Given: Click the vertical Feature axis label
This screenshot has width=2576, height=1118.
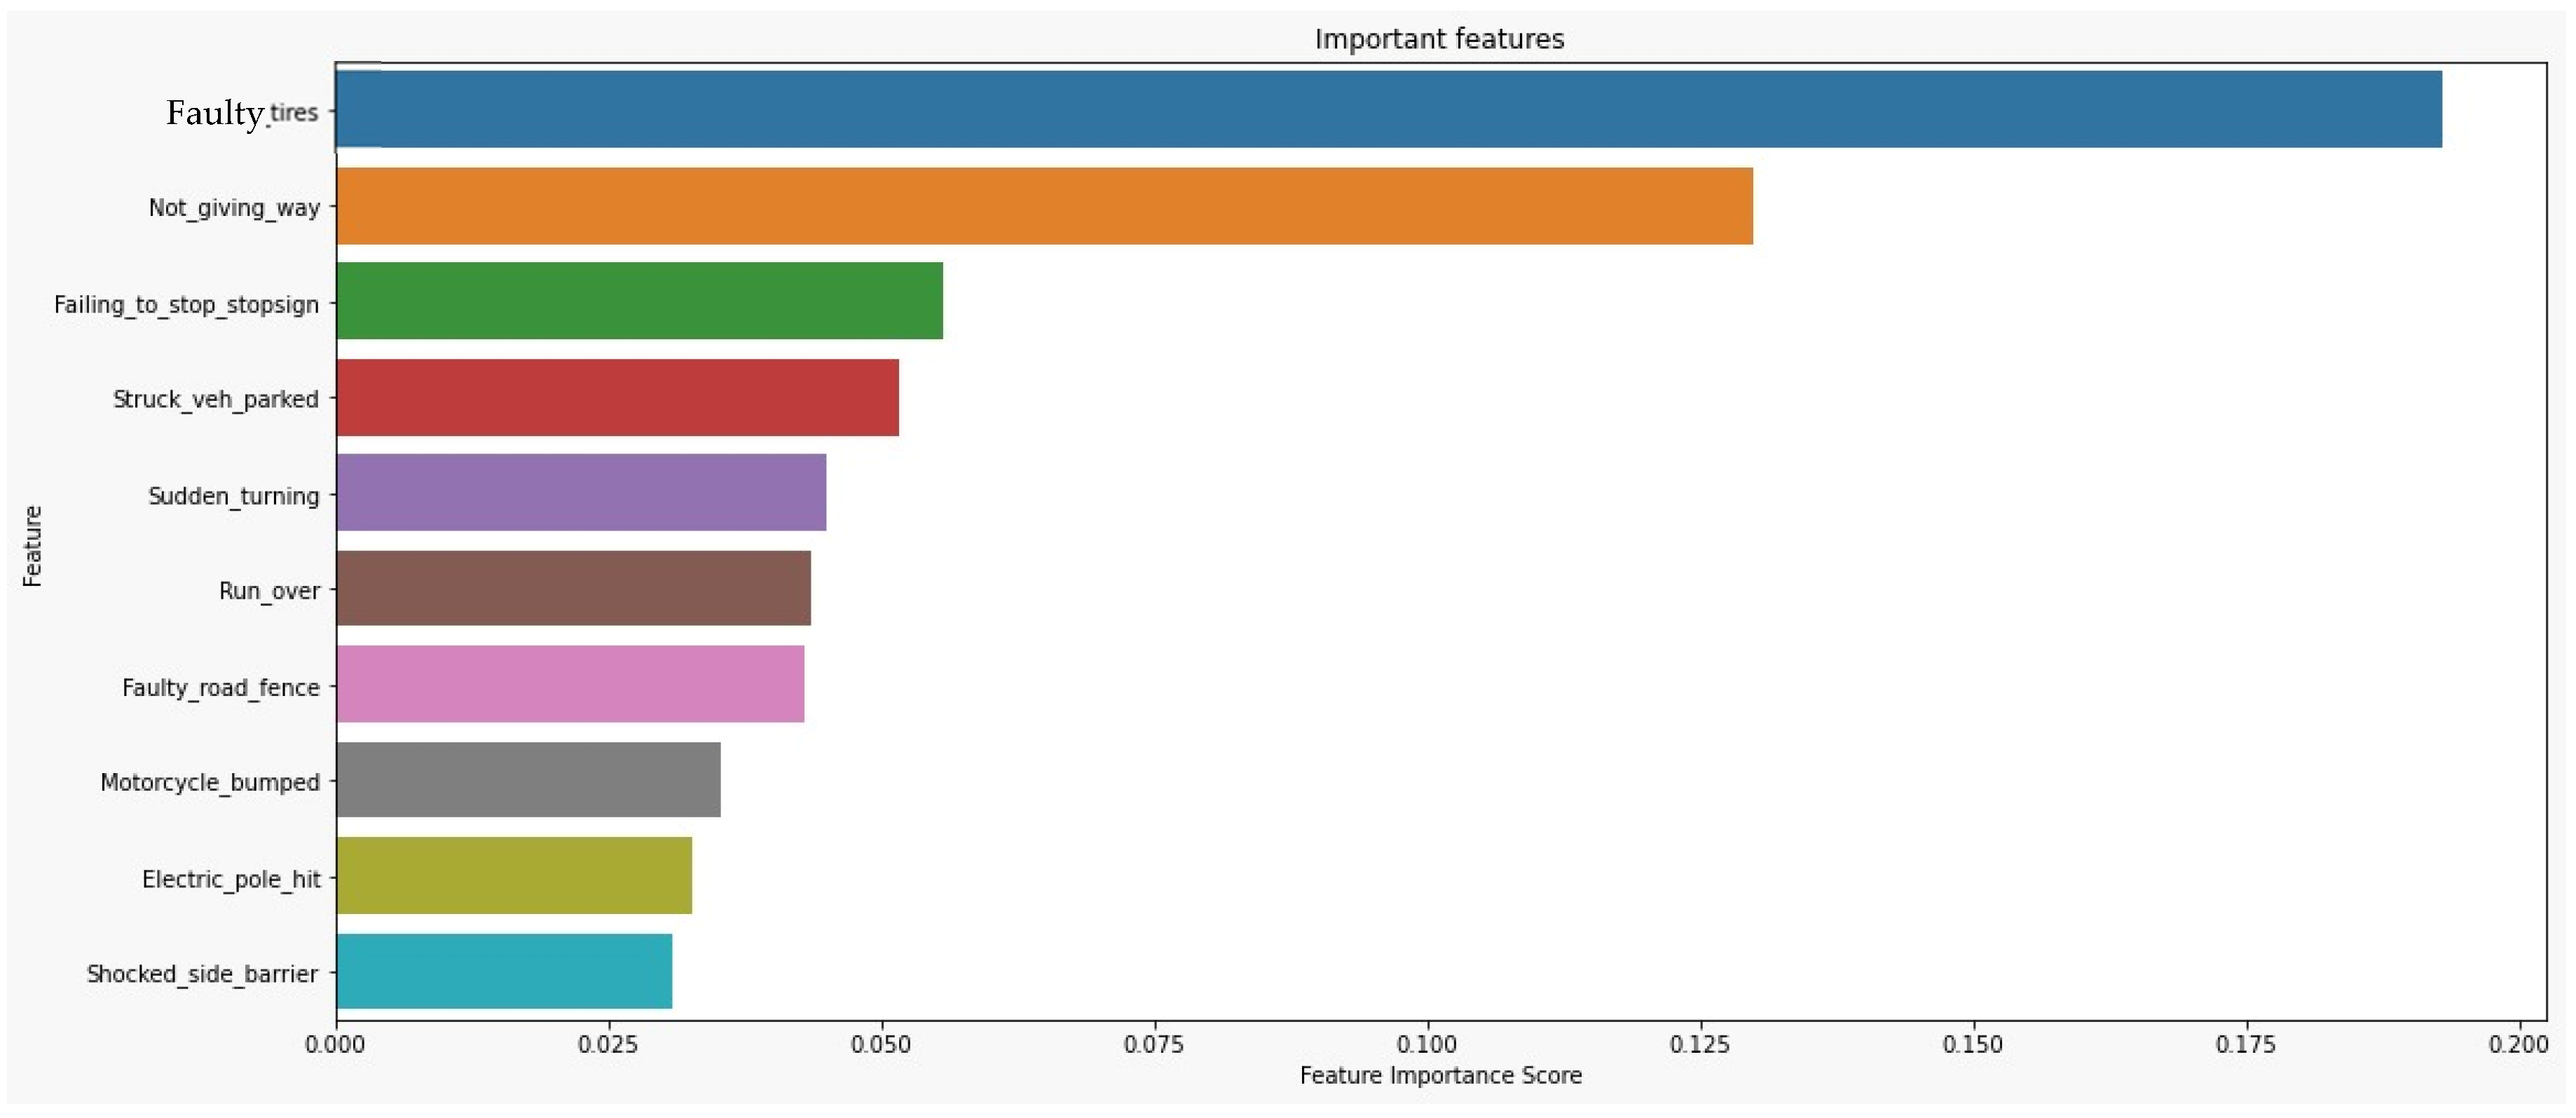Looking at the screenshot, I should point(33,546).
